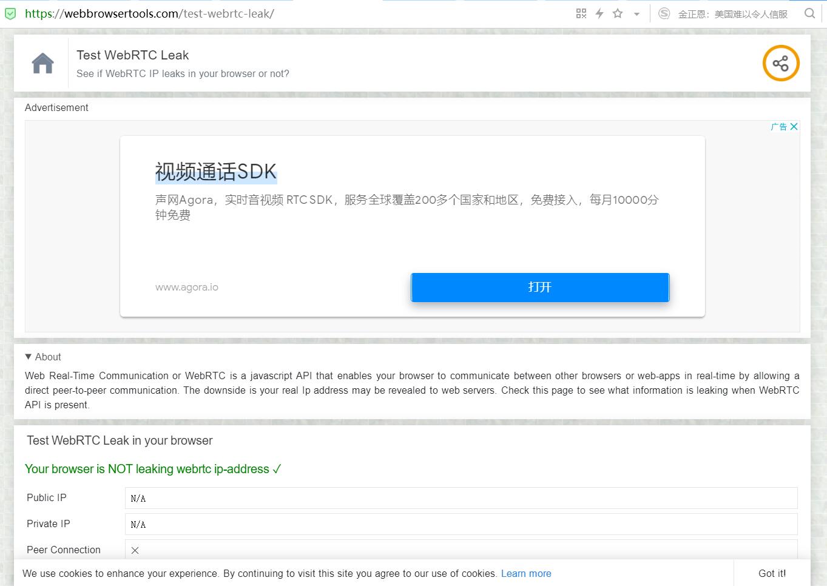Click the 打开 button in the Agora ad

point(539,287)
